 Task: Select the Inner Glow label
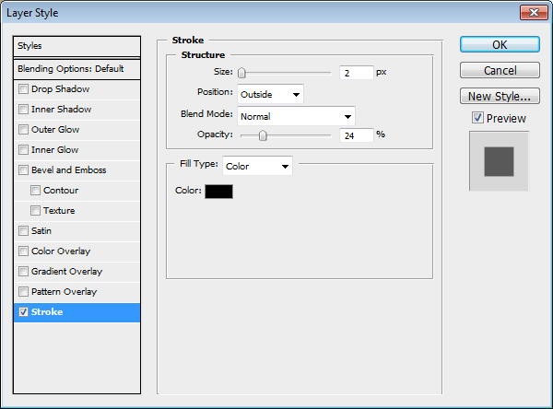[x=54, y=150]
